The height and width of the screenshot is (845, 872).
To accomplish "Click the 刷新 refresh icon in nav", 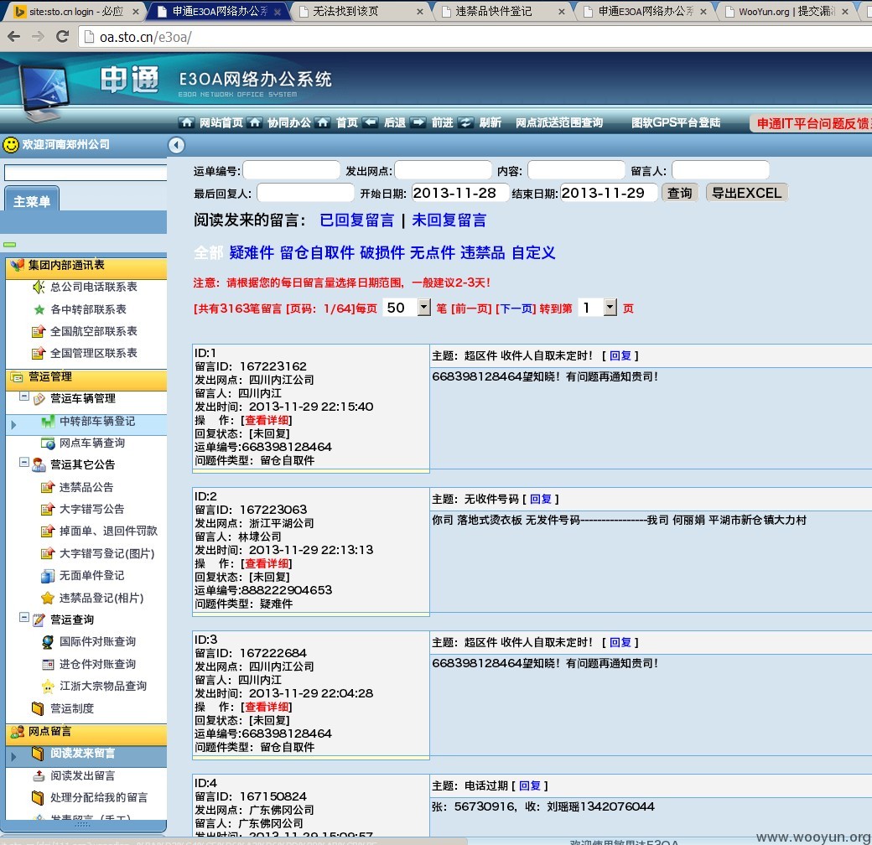I will (466, 122).
